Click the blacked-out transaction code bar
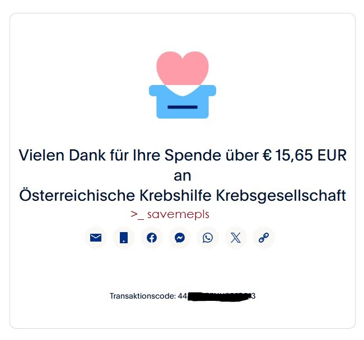 click(219, 296)
